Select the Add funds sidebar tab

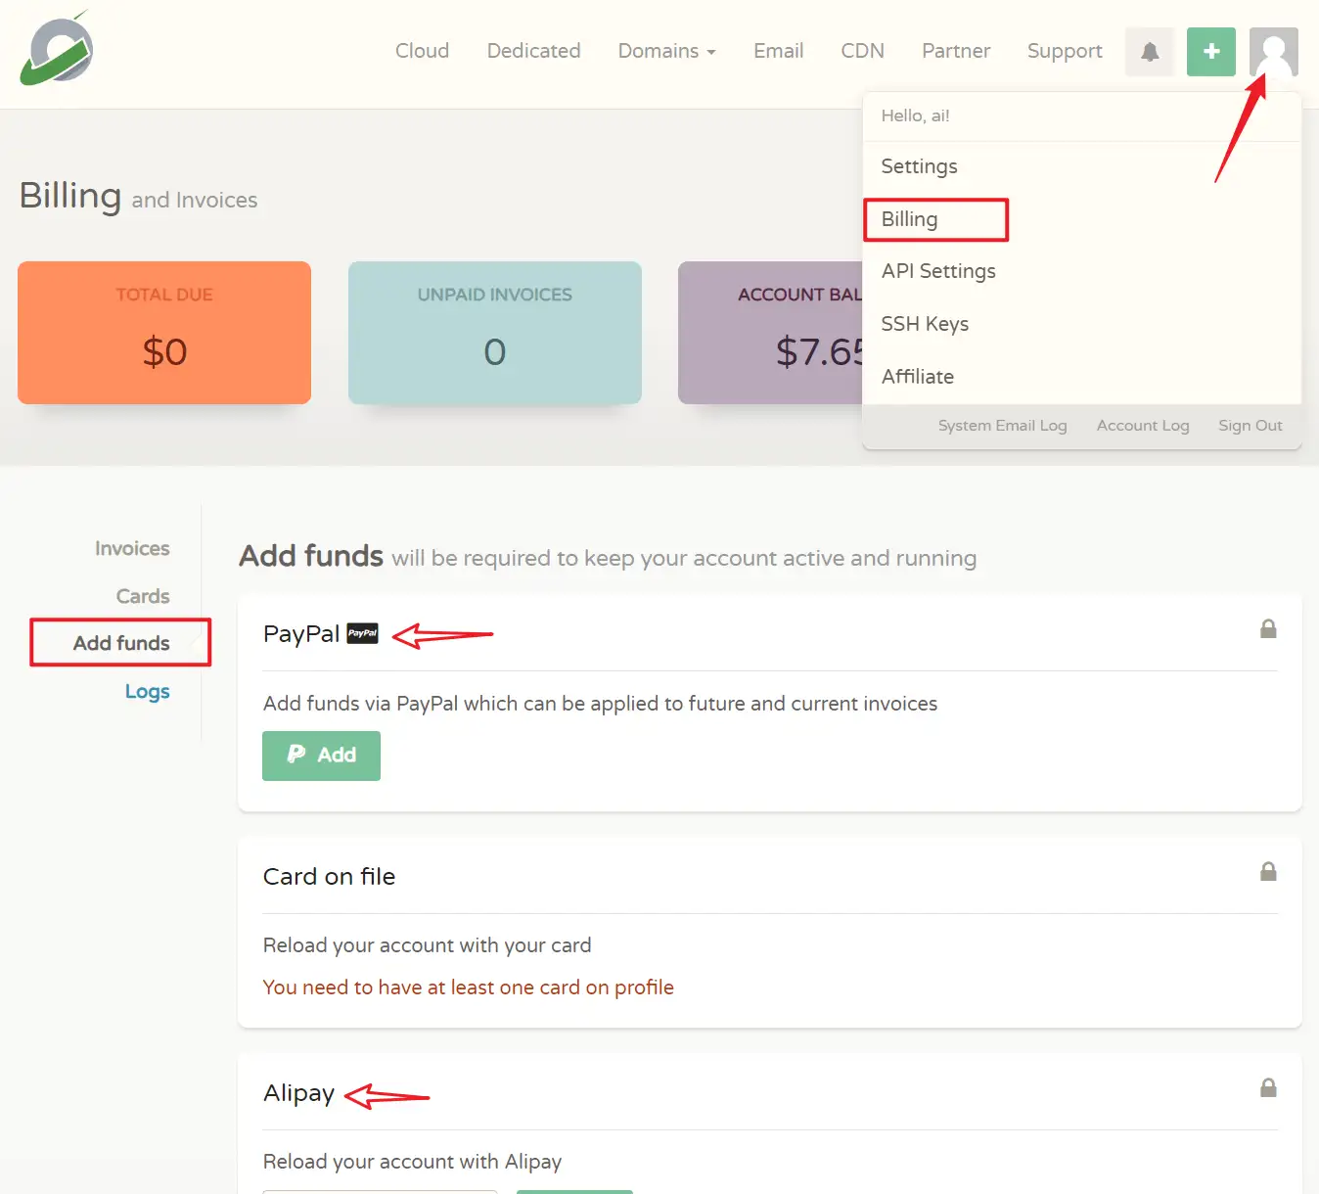coord(121,643)
